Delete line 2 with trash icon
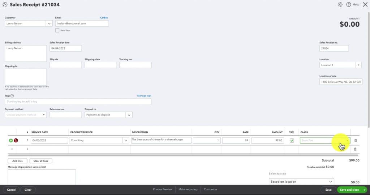Screen dimensions: 370x195 (355, 149)
